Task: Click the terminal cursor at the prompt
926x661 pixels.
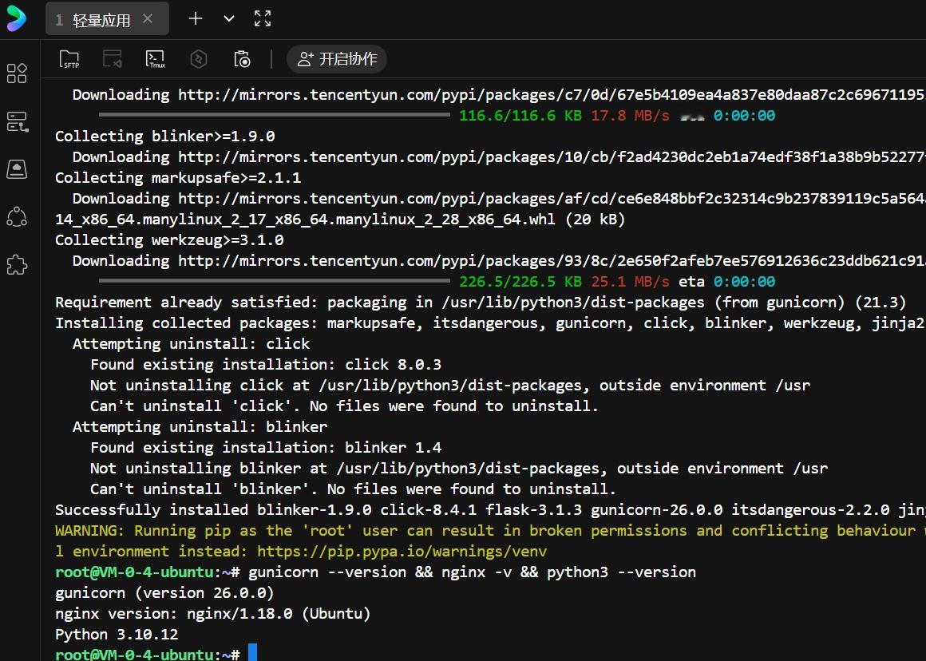Action: [x=253, y=652]
